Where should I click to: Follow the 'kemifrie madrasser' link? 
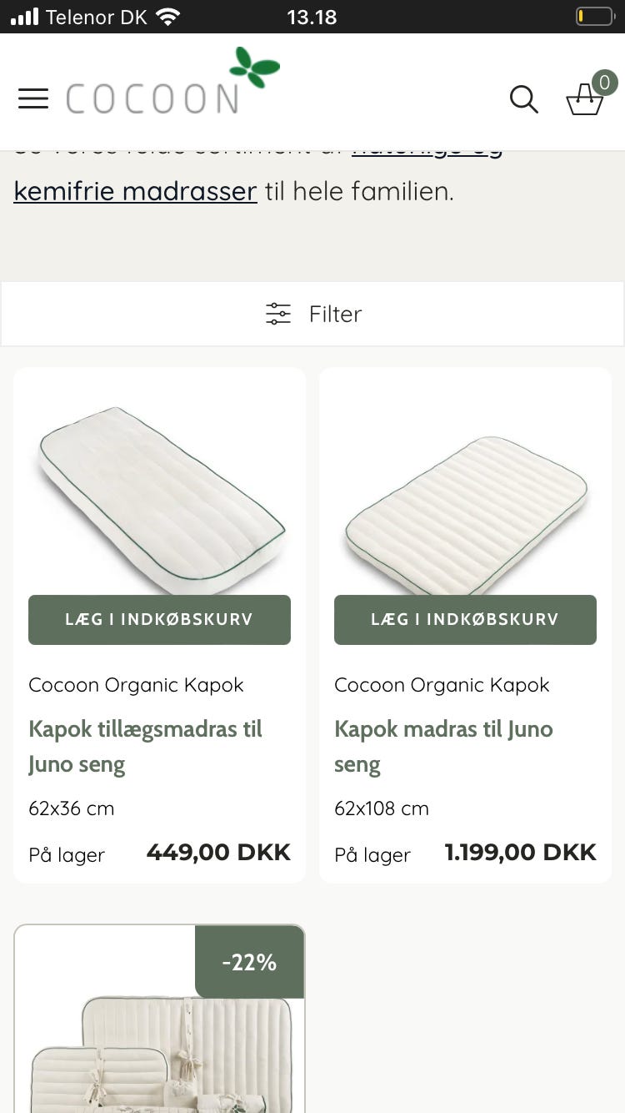tap(135, 191)
